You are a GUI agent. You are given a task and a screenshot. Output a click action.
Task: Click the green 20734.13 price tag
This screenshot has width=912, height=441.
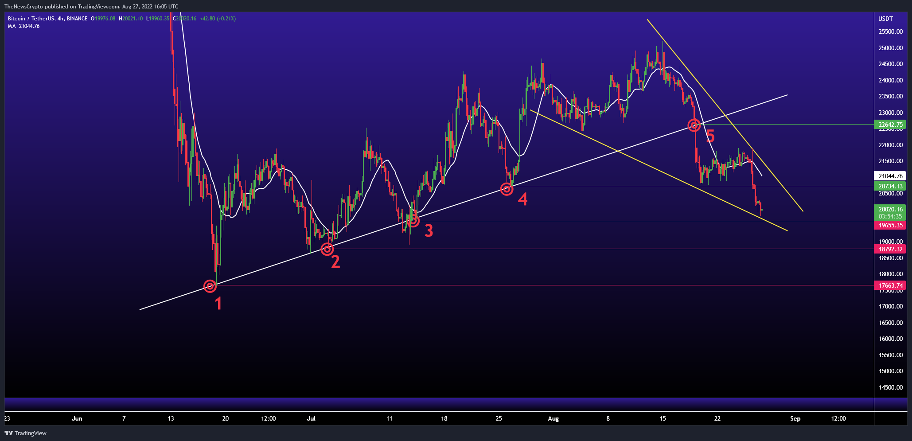click(x=890, y=186)
